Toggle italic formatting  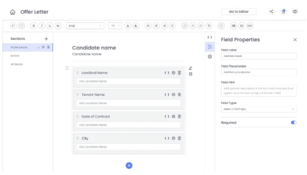tap(42, 26)
